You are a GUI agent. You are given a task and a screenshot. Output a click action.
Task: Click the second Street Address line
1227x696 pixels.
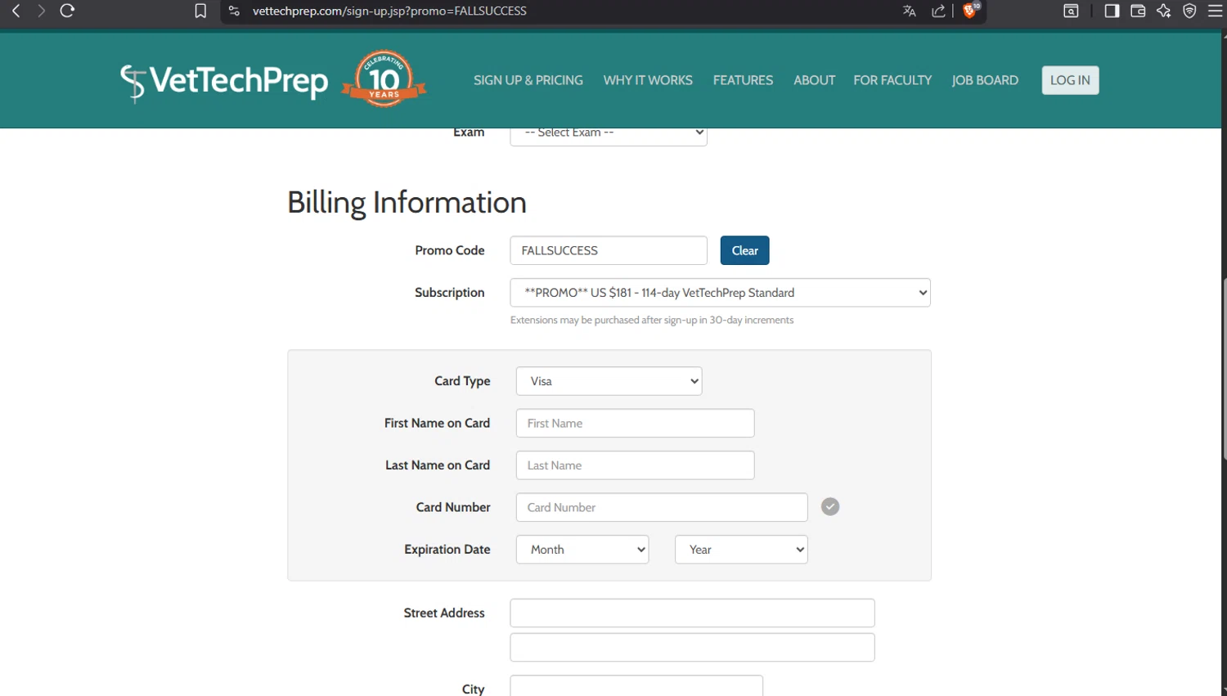(x=692, y=647)
